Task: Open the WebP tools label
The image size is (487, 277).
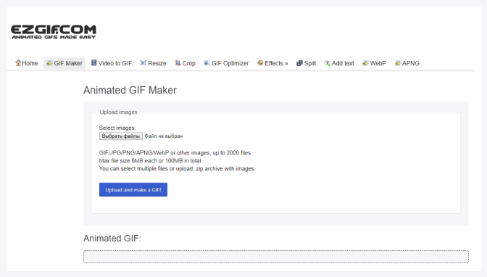Action: [x=378, y=63]
